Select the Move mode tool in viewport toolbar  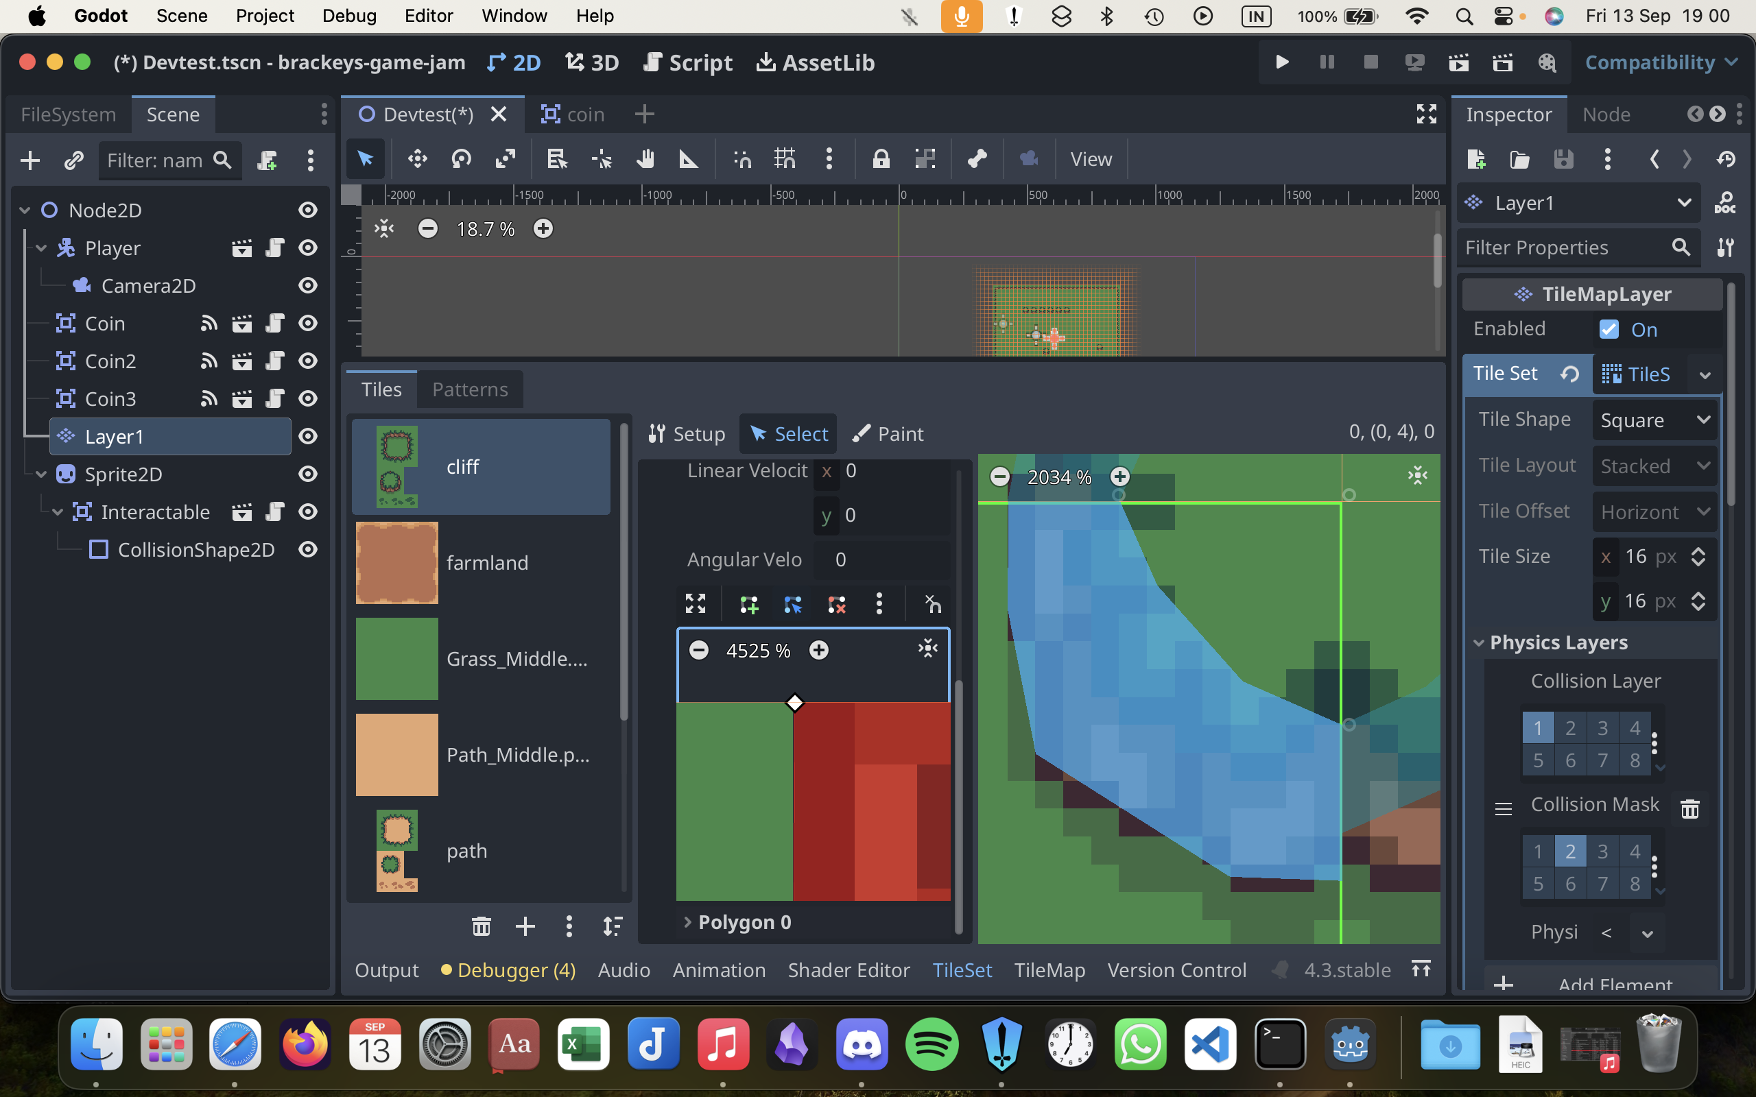pos(417,159)
